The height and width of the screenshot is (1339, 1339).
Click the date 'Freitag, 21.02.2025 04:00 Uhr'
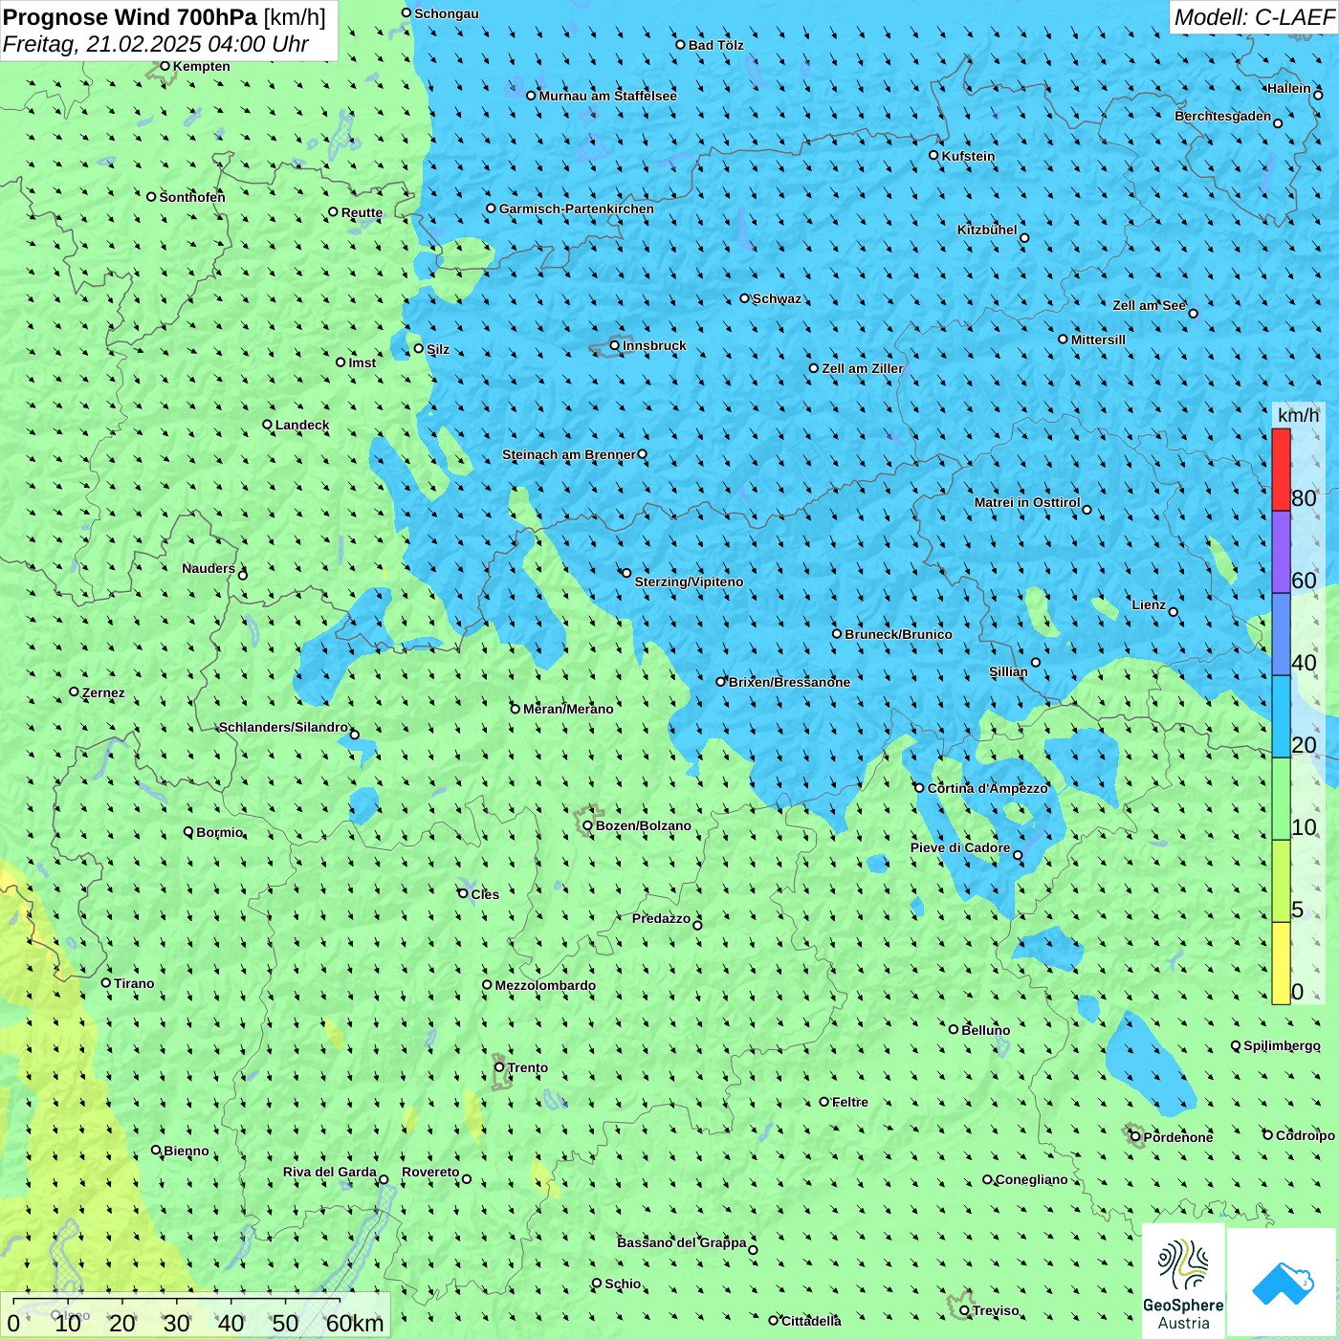(156, 44)
